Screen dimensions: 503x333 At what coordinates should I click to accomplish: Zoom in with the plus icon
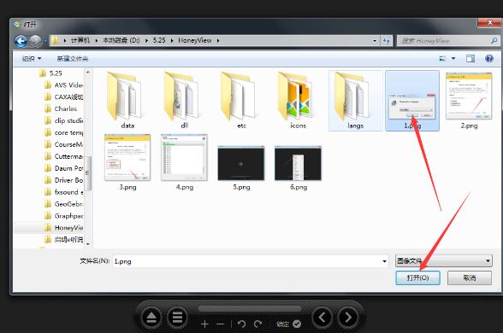[x=204, y=324]
